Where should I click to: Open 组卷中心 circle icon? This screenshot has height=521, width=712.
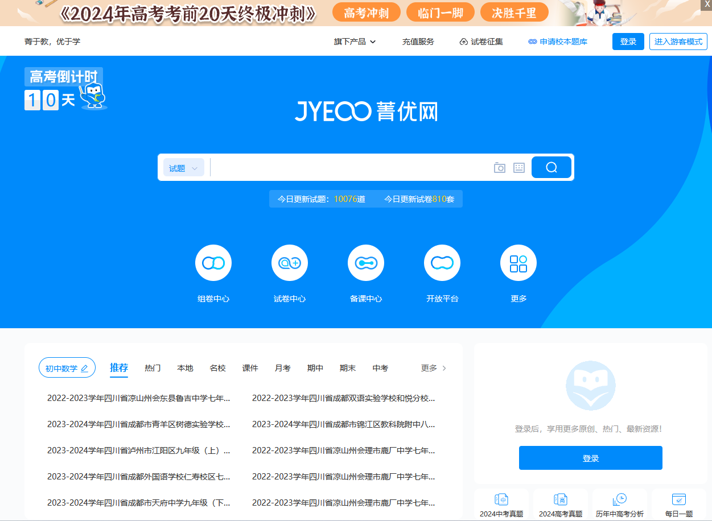point(213,263)
